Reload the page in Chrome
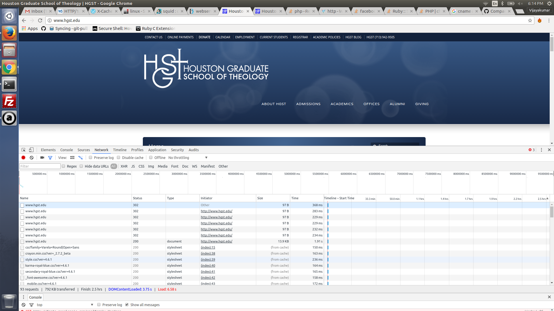Image resolution: width=554 pixels, height=311 pixels. click(x=40, y=20)
